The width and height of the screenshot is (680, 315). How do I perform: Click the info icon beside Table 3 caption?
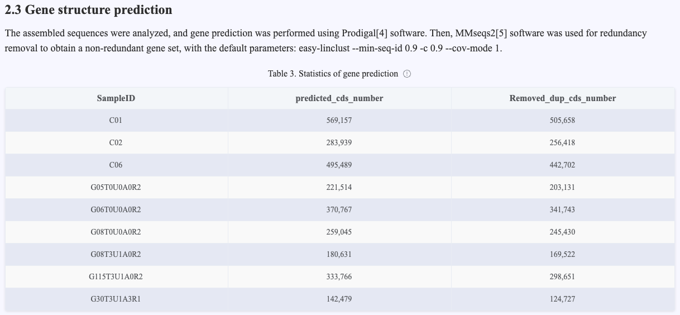407,74
